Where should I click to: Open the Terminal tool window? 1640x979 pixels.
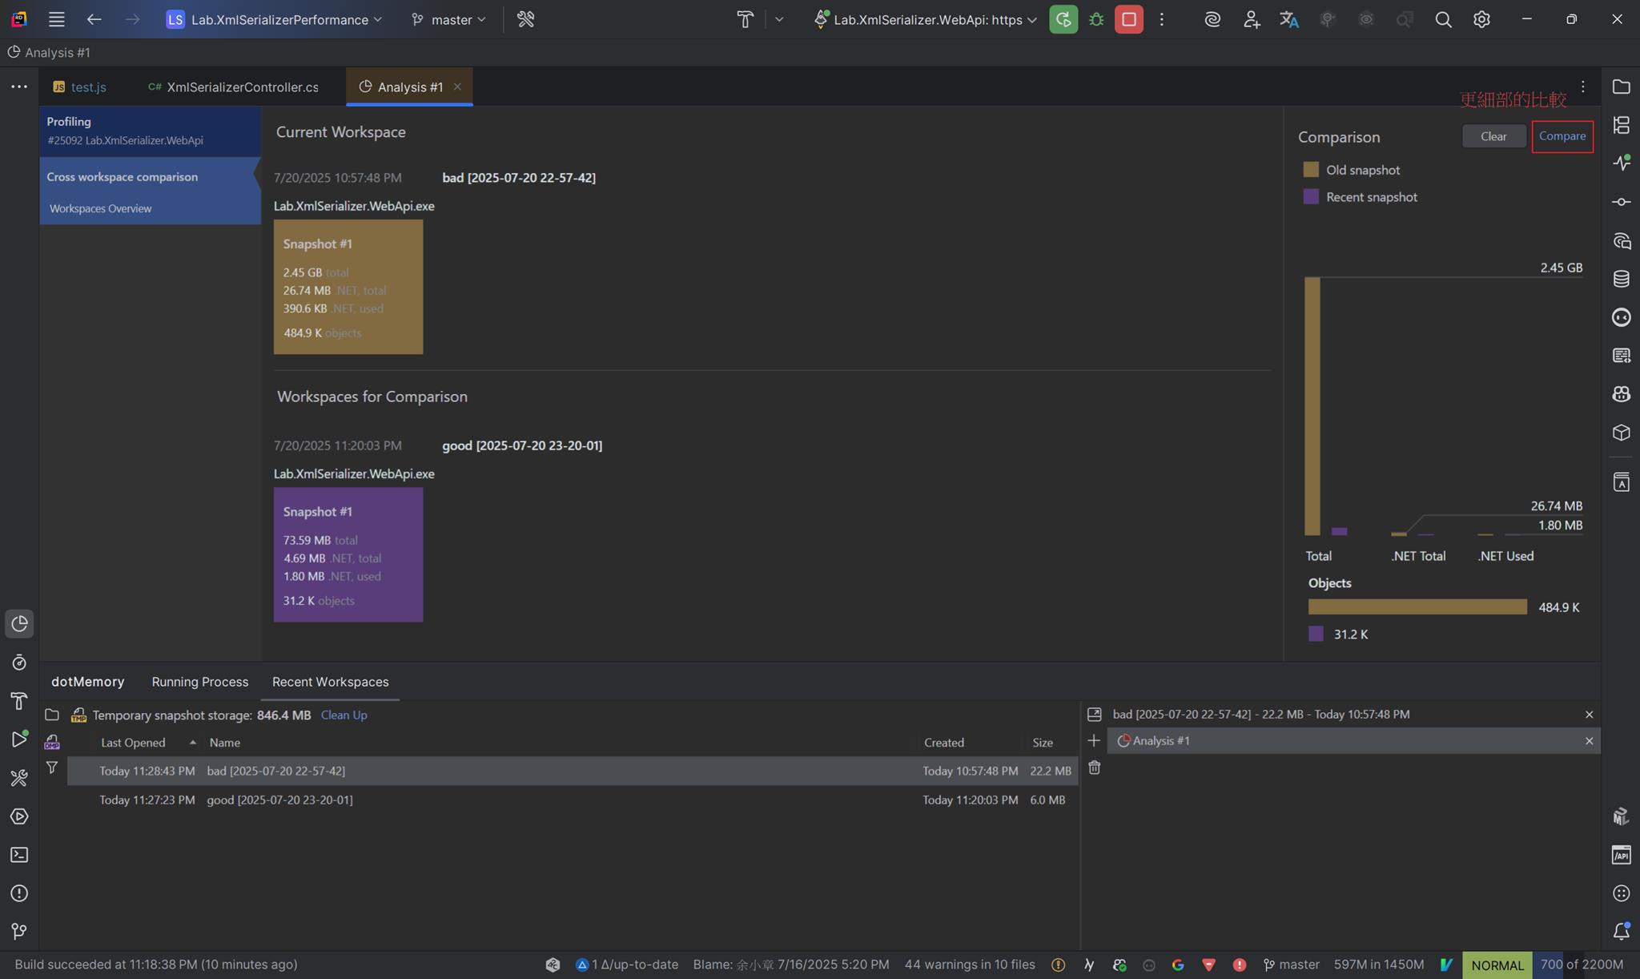click(x=19, y=855)
